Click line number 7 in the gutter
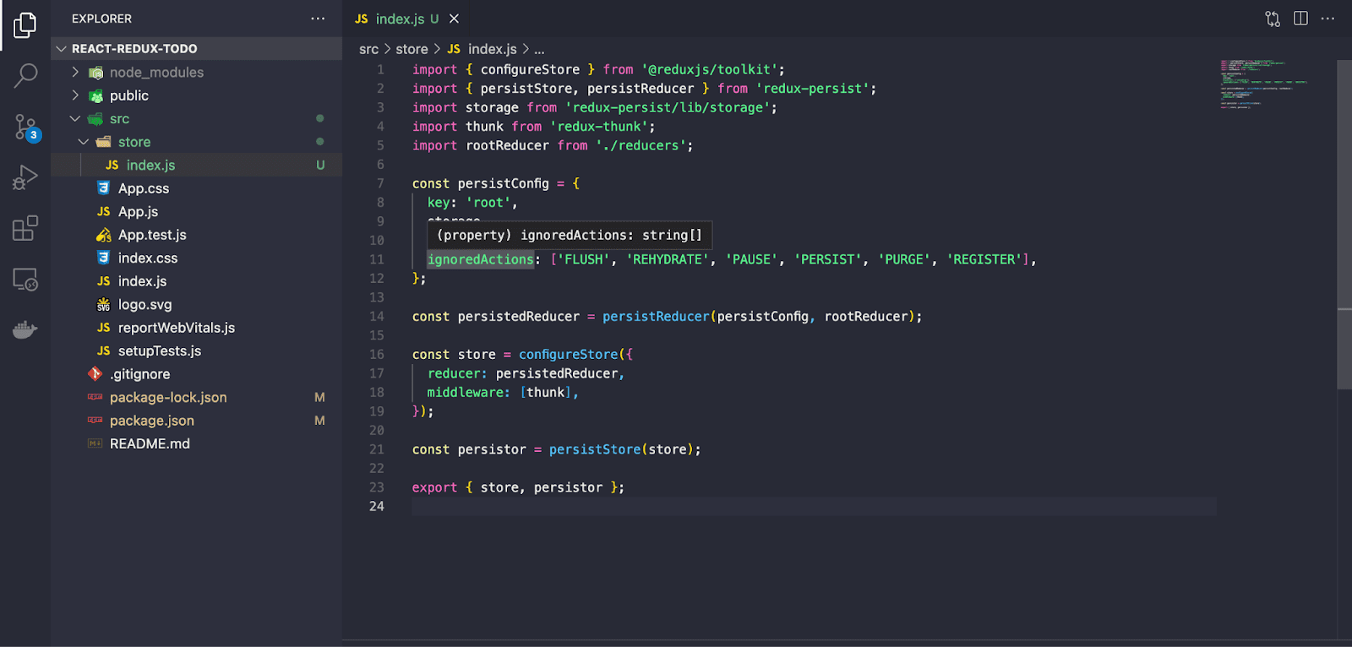Viewport: 1352px width, 647px height. click(x=380, y=183)
